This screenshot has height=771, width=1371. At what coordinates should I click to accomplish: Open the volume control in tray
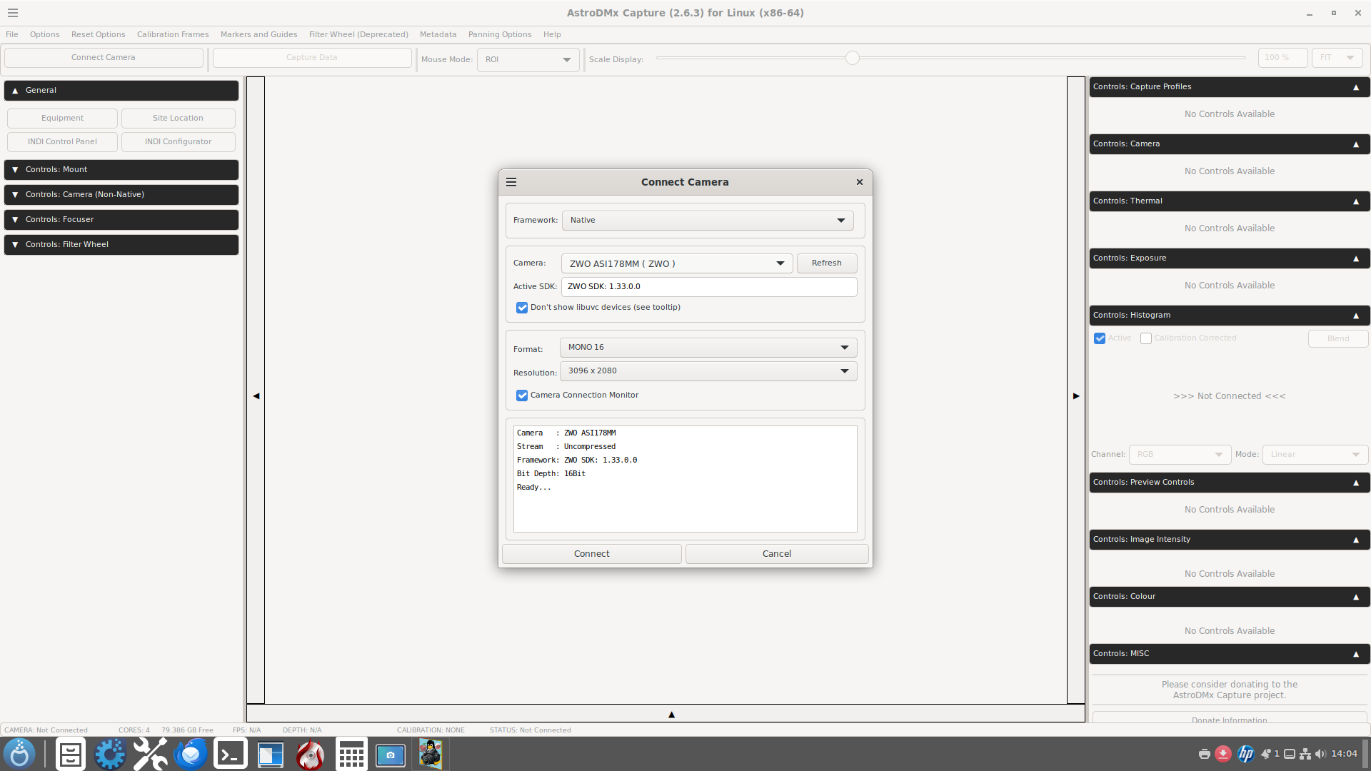point(1320,754)
